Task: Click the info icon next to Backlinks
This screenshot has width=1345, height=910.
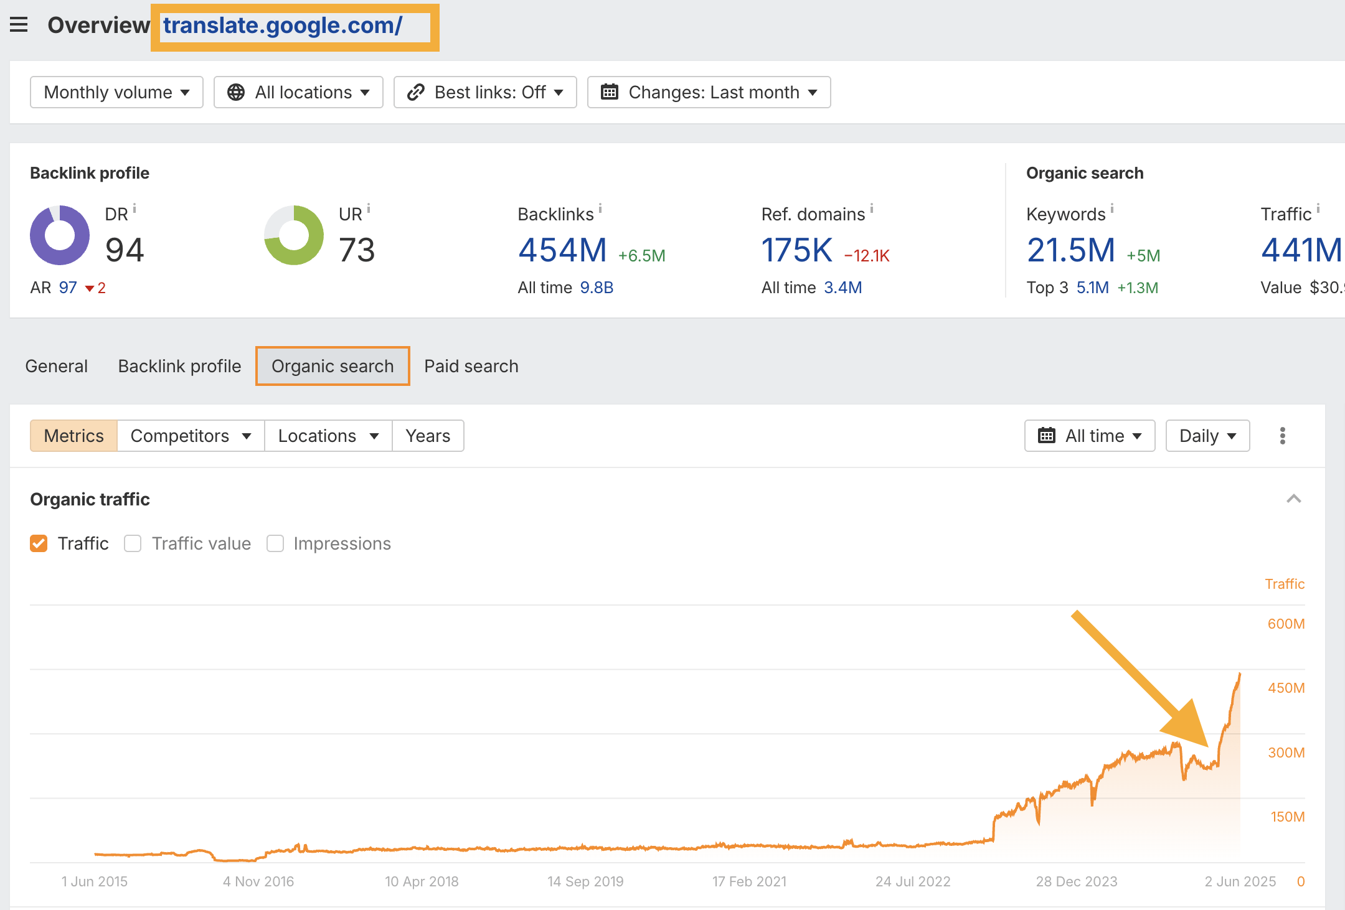Action: (x=600, y=210)
